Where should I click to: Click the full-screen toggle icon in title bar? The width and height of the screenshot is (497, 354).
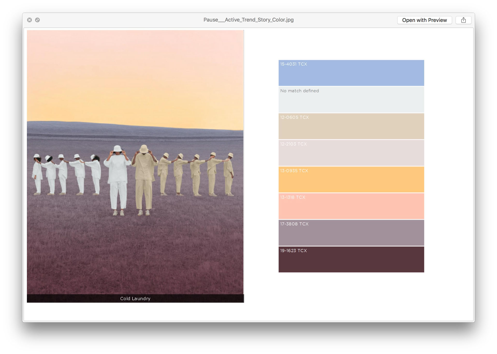point(38,20)
